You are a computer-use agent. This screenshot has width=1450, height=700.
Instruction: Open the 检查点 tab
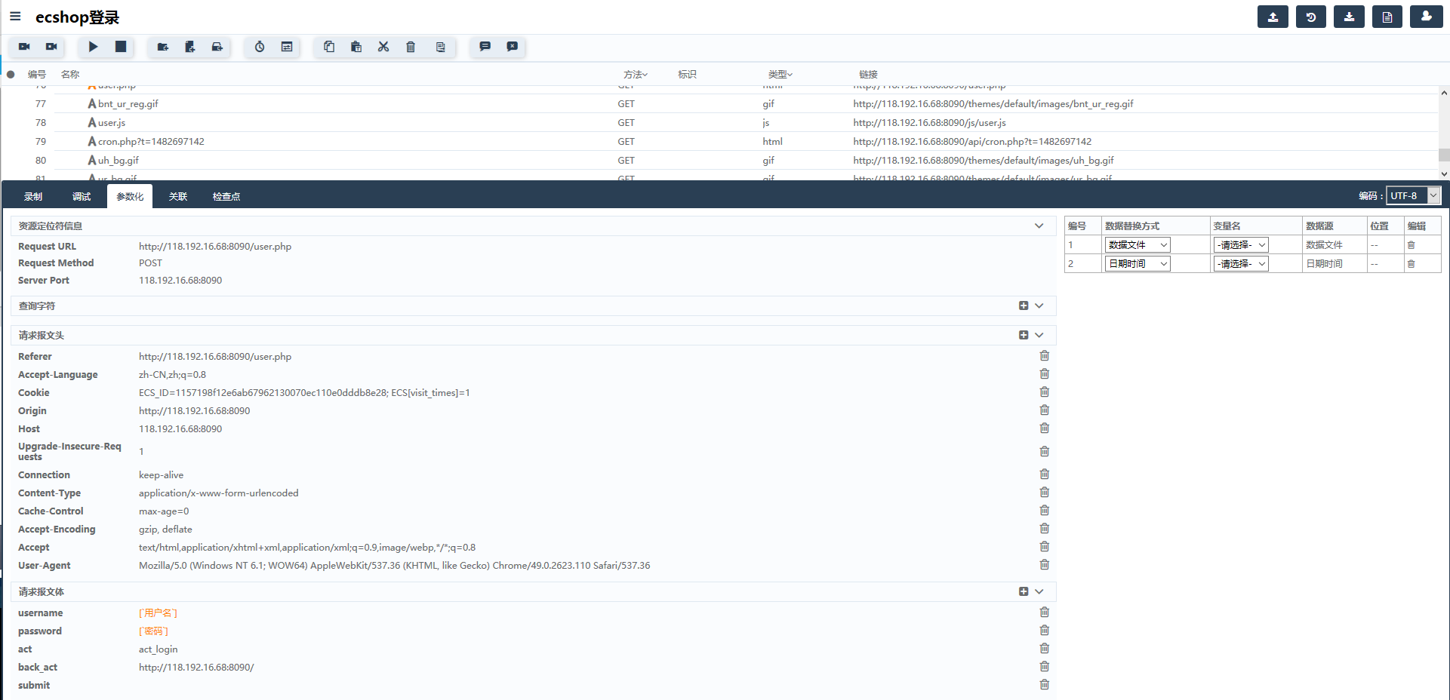(x=226, y=196)
